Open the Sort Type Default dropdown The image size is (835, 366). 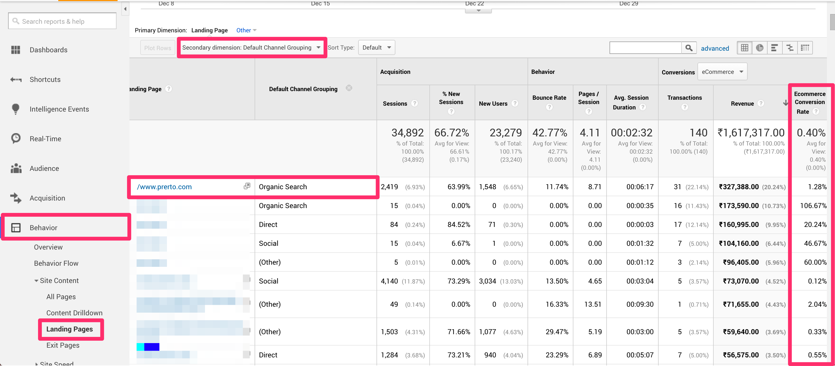(376, 48)
